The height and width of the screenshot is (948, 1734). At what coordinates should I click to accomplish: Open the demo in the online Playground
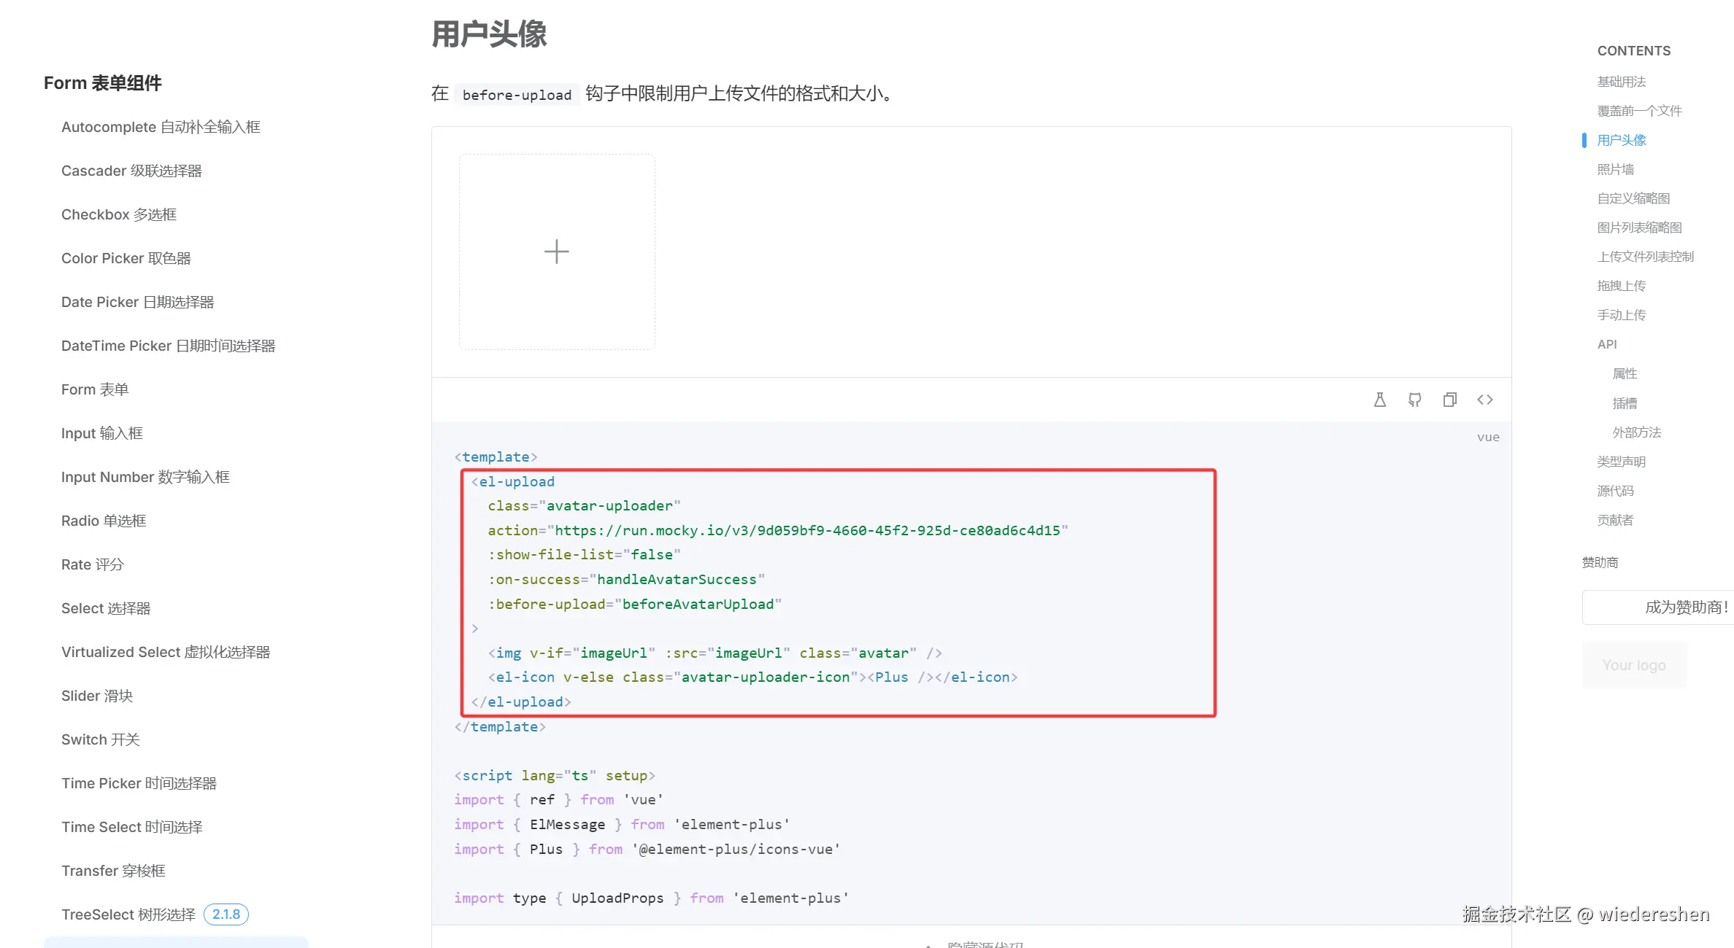1379,399
